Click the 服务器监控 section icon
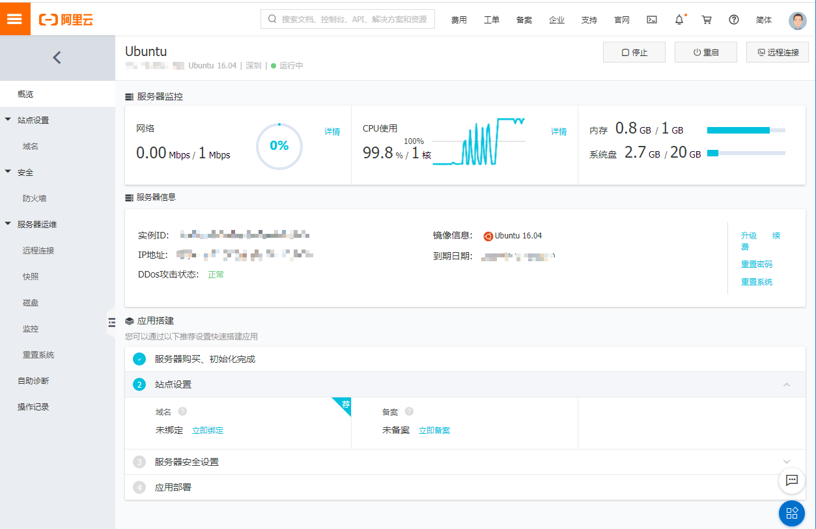Viewport: 816px width, 529px height. pyautogui.click(x=129, y=96)
